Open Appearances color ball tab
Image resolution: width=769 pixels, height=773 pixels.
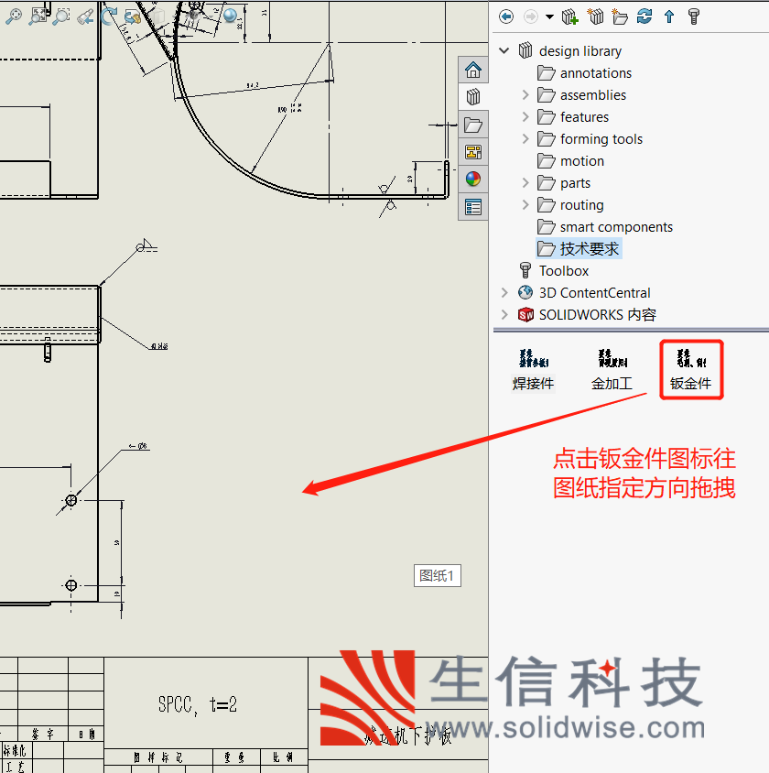(473, 179)
